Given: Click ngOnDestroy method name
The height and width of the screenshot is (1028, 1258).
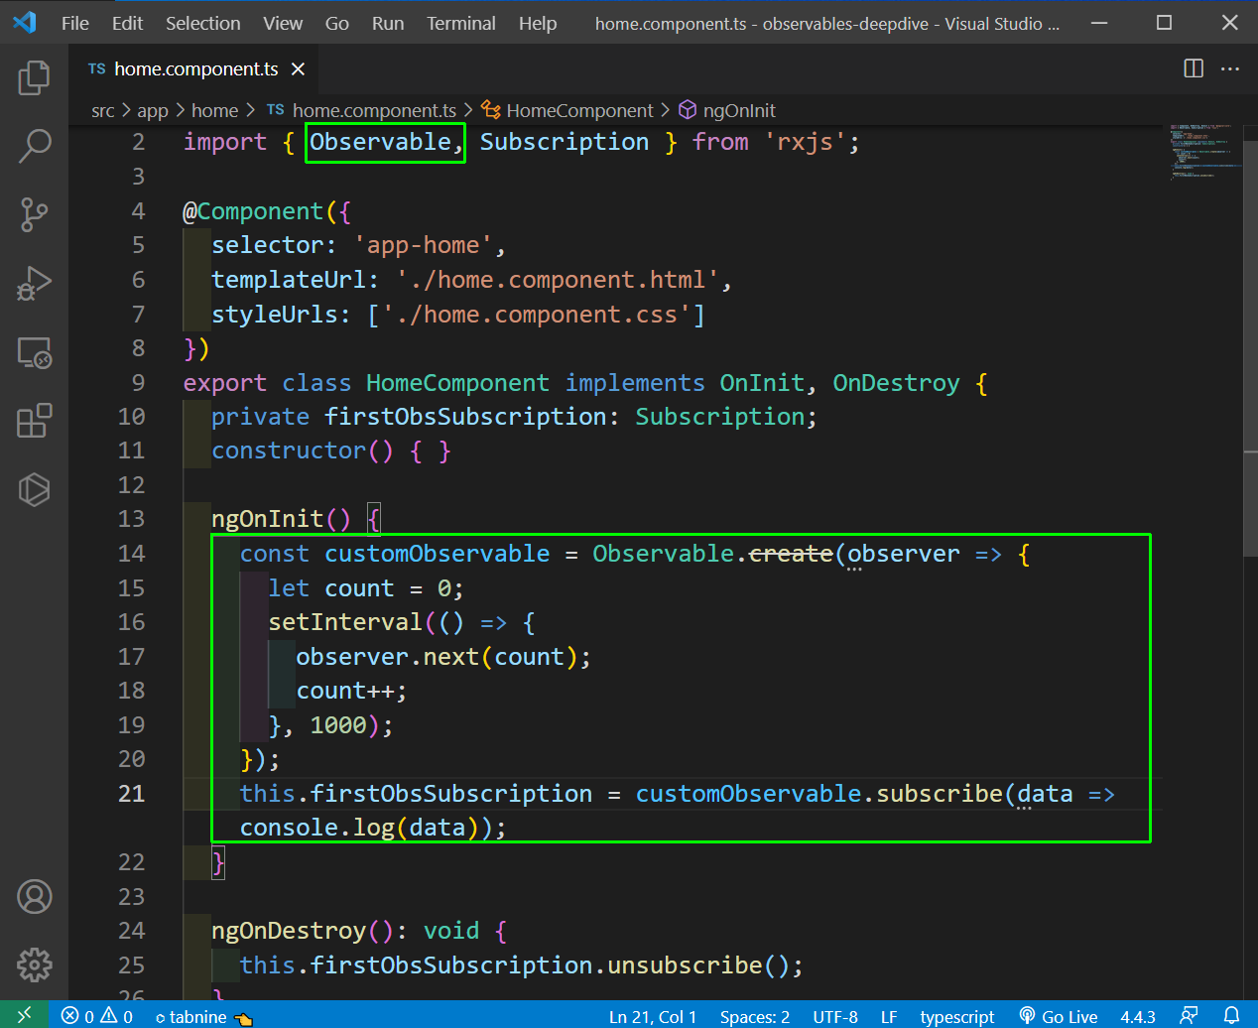Looking at the screenshot, I should [289, 931].
